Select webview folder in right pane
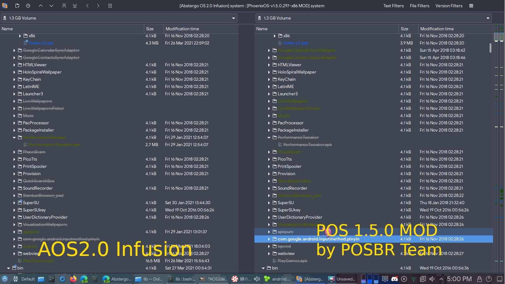505x284 pixels. 286,254
